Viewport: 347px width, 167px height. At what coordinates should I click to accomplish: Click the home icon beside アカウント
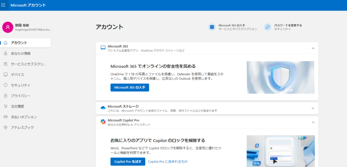[x=6, y=43]
